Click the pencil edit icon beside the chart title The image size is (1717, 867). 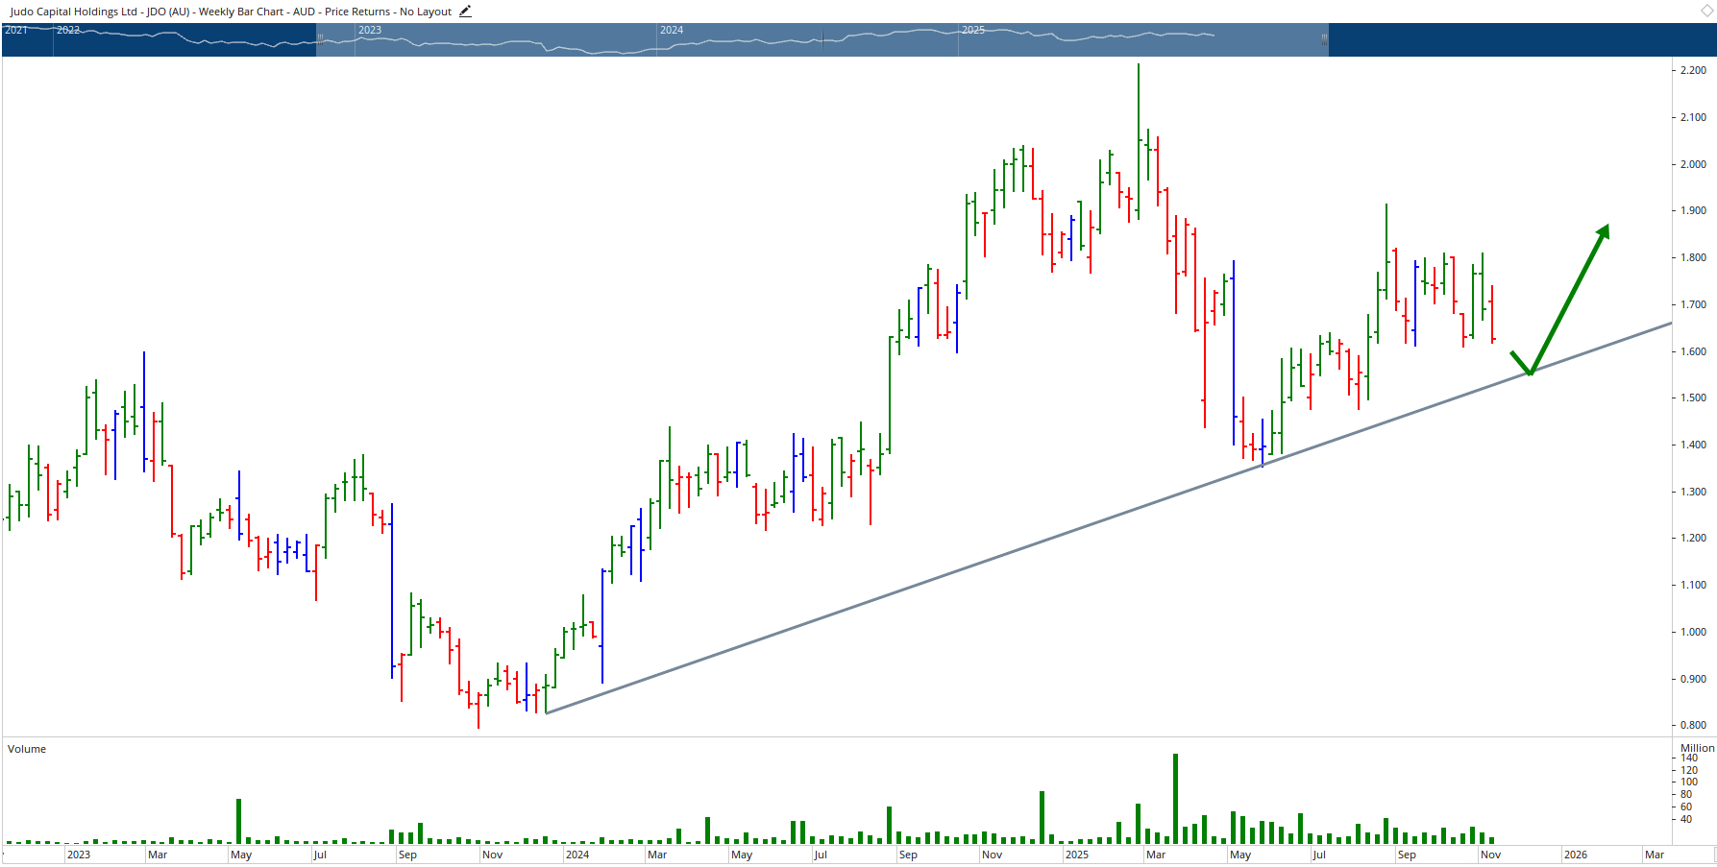465,11
